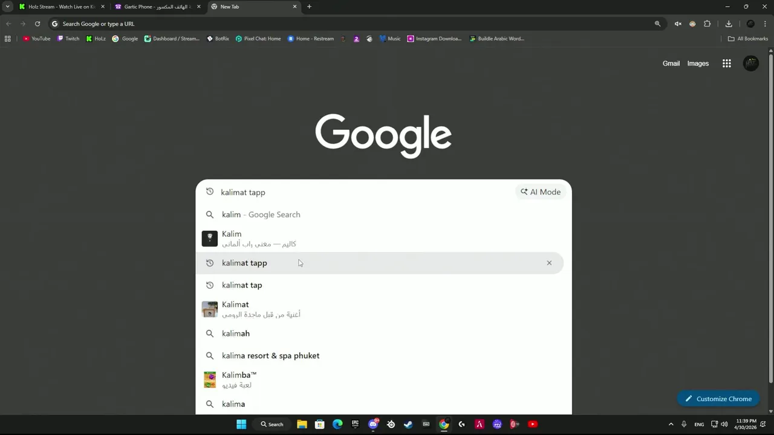Switch to the Gartic Phone tab

[x=157, y=7]
